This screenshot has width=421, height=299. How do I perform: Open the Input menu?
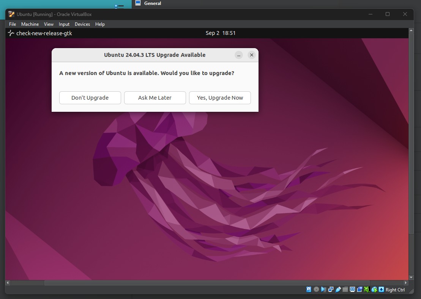pyautogui.click(x=64, y=24)
